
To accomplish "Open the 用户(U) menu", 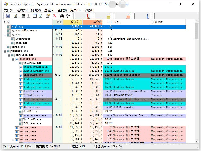I will 76,10.
